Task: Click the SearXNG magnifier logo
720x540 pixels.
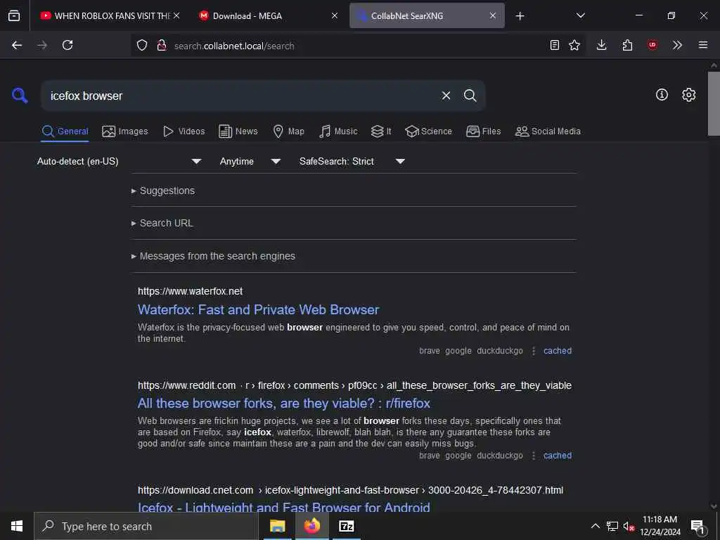Action: pos(20,96)
